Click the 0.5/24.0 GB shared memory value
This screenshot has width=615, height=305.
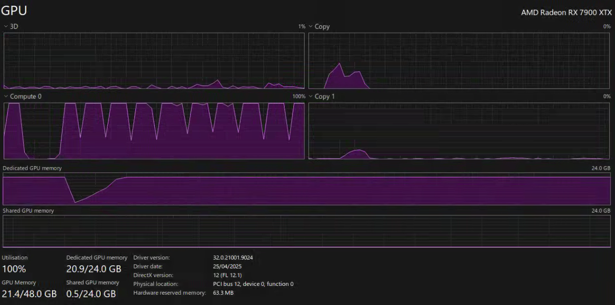pyautogui.click(x=91, y=294)
